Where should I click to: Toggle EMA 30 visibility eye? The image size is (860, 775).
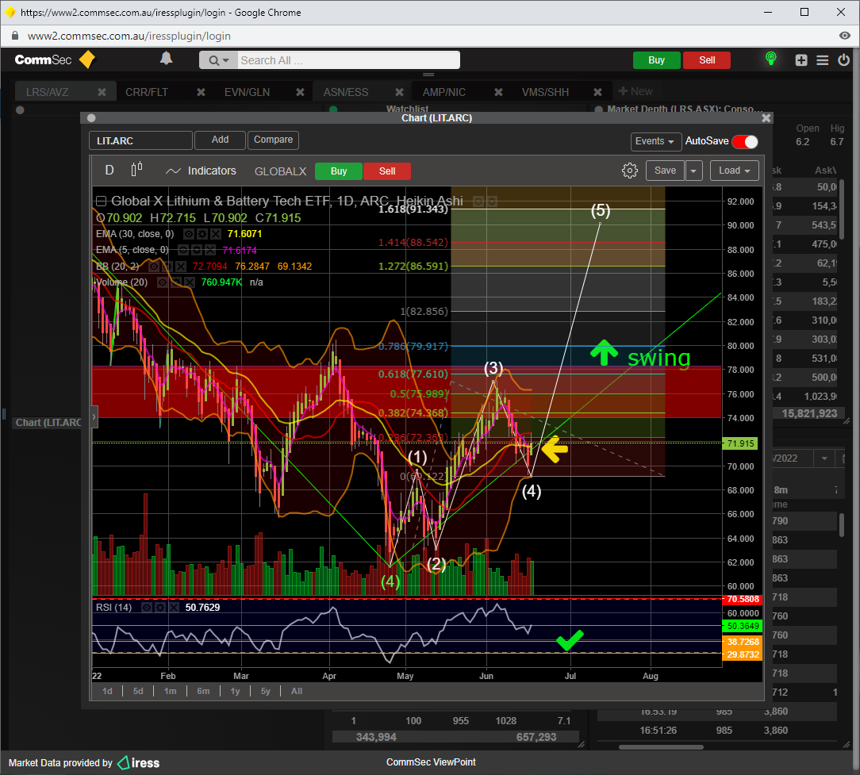click(x=189, y=234)
